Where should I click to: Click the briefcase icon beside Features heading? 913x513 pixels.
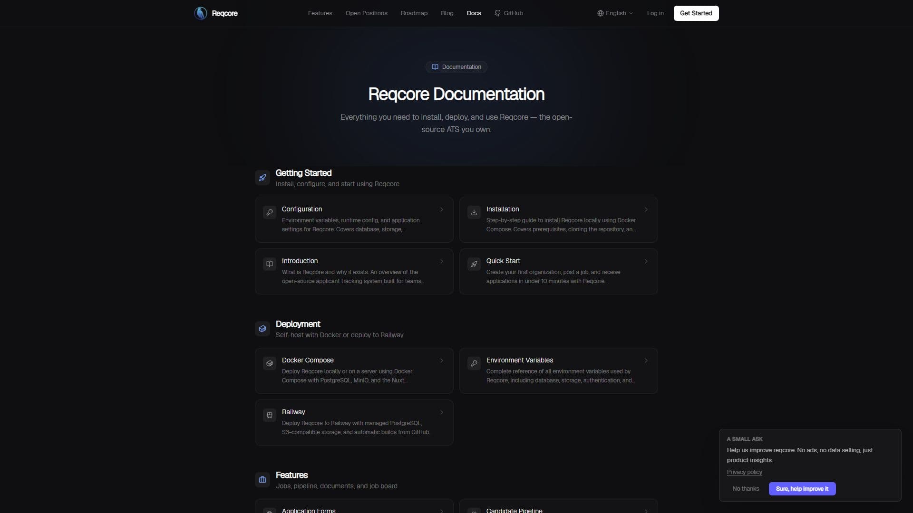(x=262, y=480)
